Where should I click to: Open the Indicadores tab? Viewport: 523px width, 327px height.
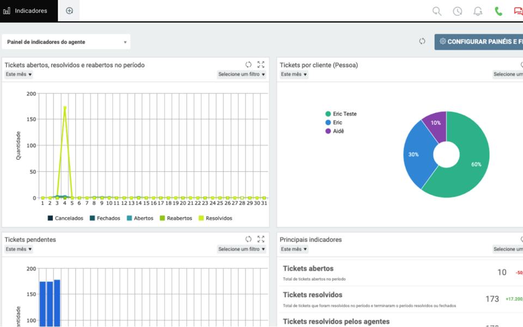pyautogui.click(x=29, y=11)
